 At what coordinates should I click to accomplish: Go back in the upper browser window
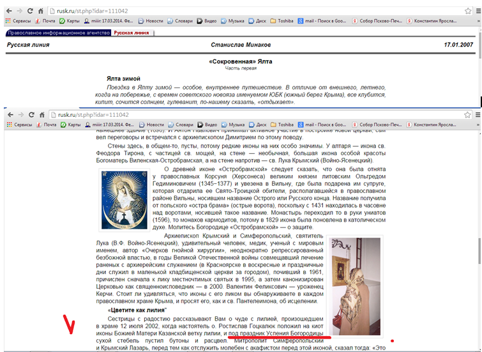[9, 11]
